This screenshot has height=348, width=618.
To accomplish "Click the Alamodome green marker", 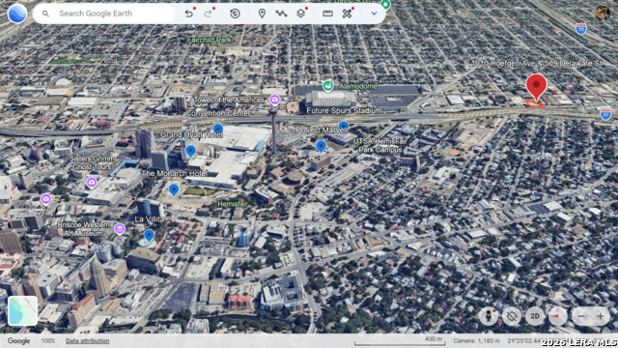I will [328, 86].
